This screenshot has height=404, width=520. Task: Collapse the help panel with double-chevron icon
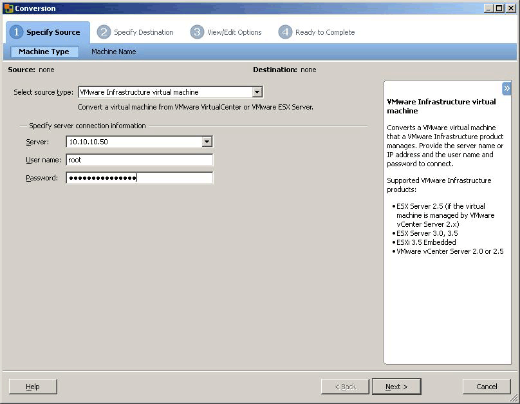coord(506,88)
